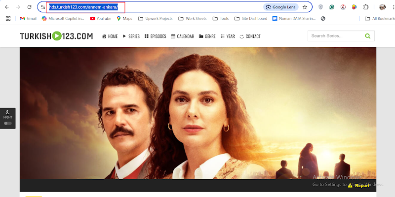Open the Gmail bookmark
Viewport: 395px width, 197px height.
28,18
